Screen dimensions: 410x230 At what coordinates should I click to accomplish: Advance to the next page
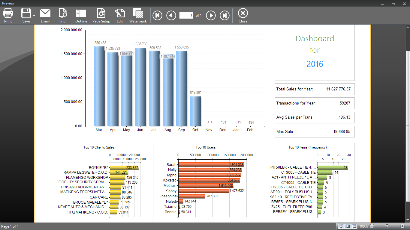click(x=211, y=15)
